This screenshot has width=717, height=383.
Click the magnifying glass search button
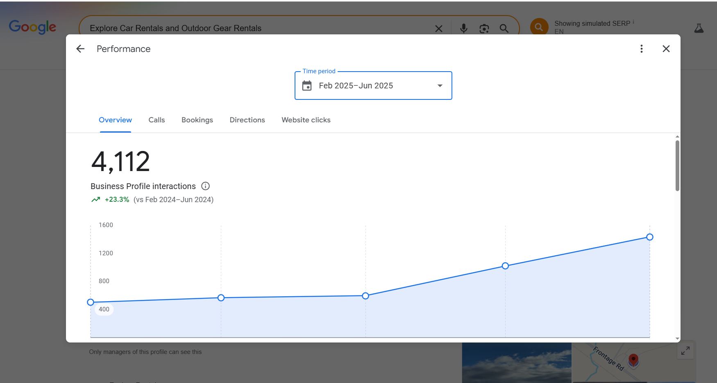504,29
